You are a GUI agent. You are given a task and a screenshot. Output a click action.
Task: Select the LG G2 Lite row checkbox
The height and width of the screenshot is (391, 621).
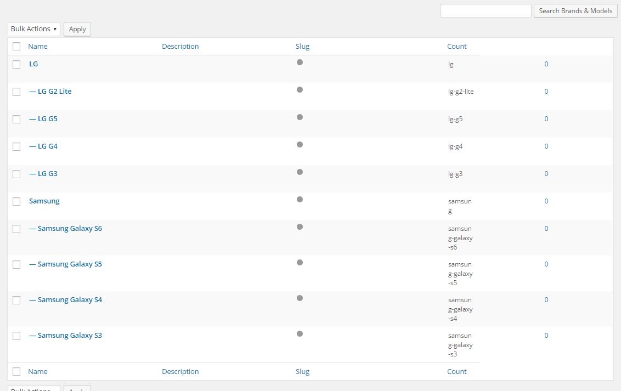[x=16, y=92]
